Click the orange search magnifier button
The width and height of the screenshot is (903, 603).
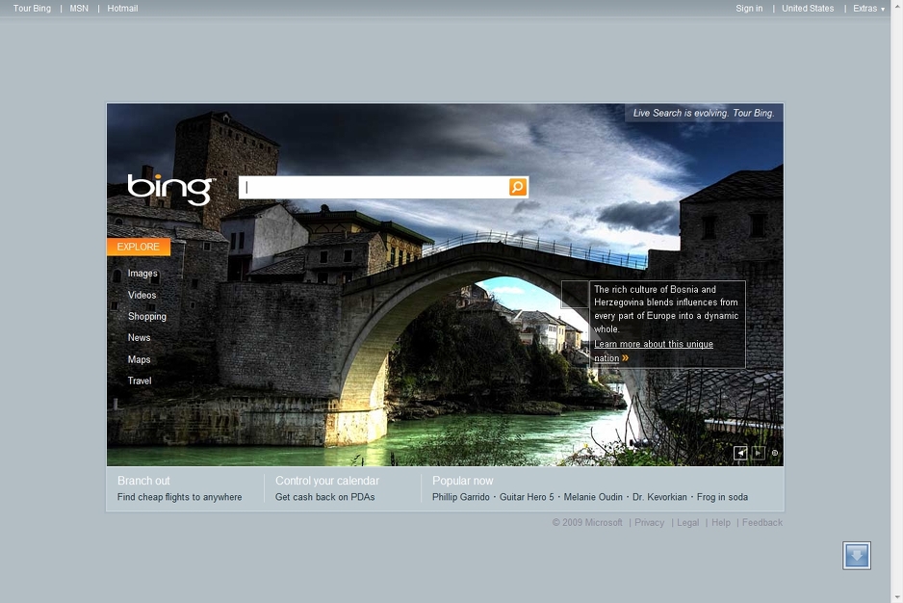[518, 187]
